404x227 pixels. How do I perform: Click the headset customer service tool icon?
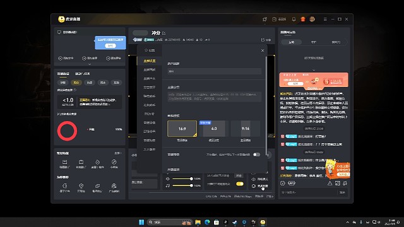114,186
